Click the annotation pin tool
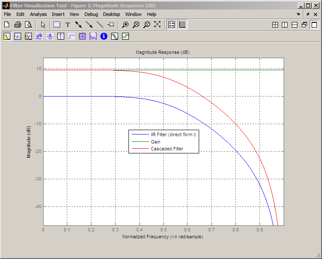This screenshot has width=322, height=259. 111,25
